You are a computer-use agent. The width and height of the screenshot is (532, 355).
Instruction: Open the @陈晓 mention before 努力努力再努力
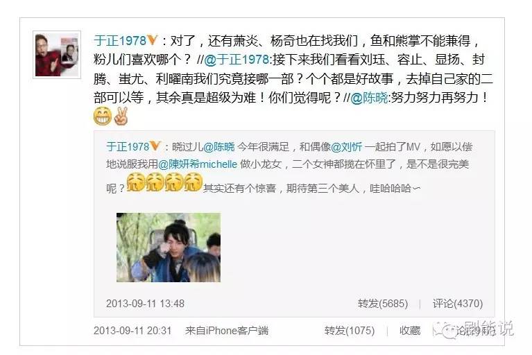click(369, 98)
